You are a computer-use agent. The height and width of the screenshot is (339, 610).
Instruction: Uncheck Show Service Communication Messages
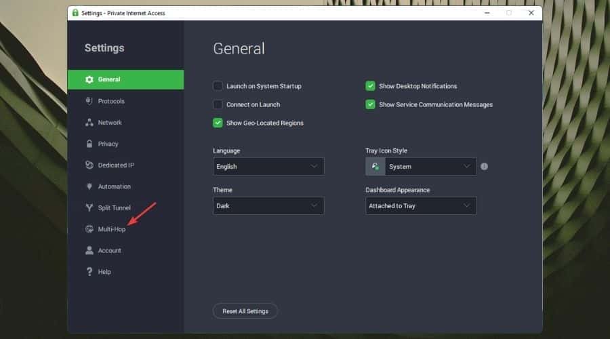tap(370, 104)
